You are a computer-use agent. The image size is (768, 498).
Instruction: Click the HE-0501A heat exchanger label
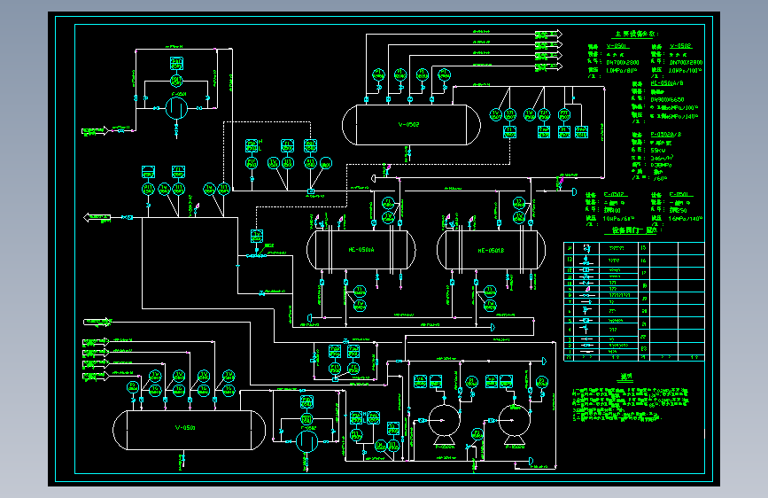(361, 250)
